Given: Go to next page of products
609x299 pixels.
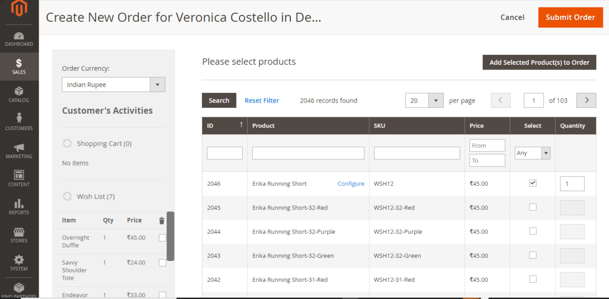Looking at the screenshot, I should pyautogui.click(x=586, y=101).
